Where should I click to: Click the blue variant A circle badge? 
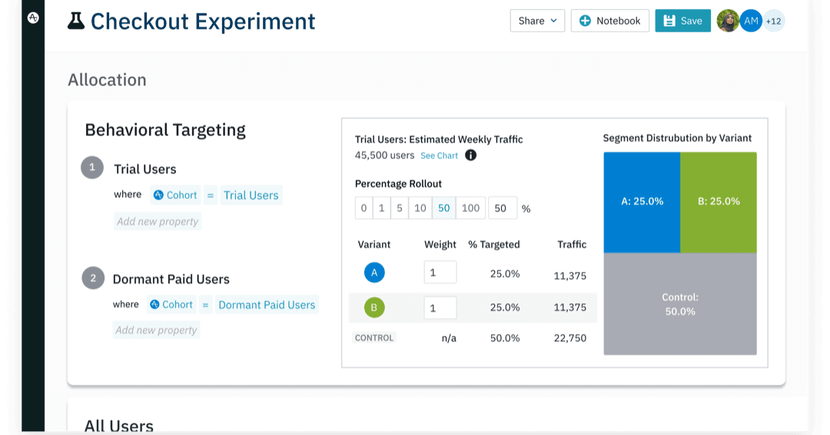374,272
